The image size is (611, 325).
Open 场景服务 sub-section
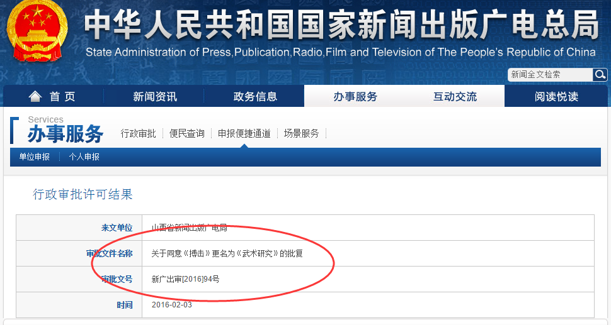(301, 134)
